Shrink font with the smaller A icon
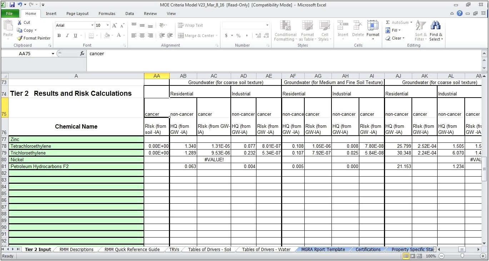Screen dimensions: 489x261 tap(122, 26)
